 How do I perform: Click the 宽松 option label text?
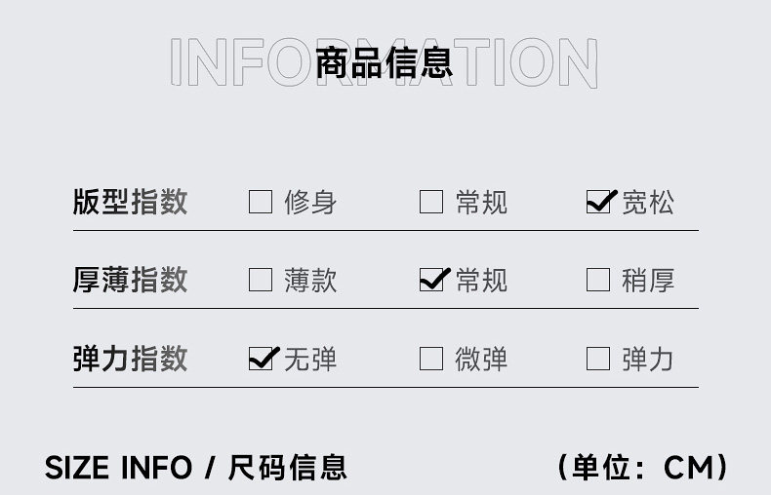648,203
